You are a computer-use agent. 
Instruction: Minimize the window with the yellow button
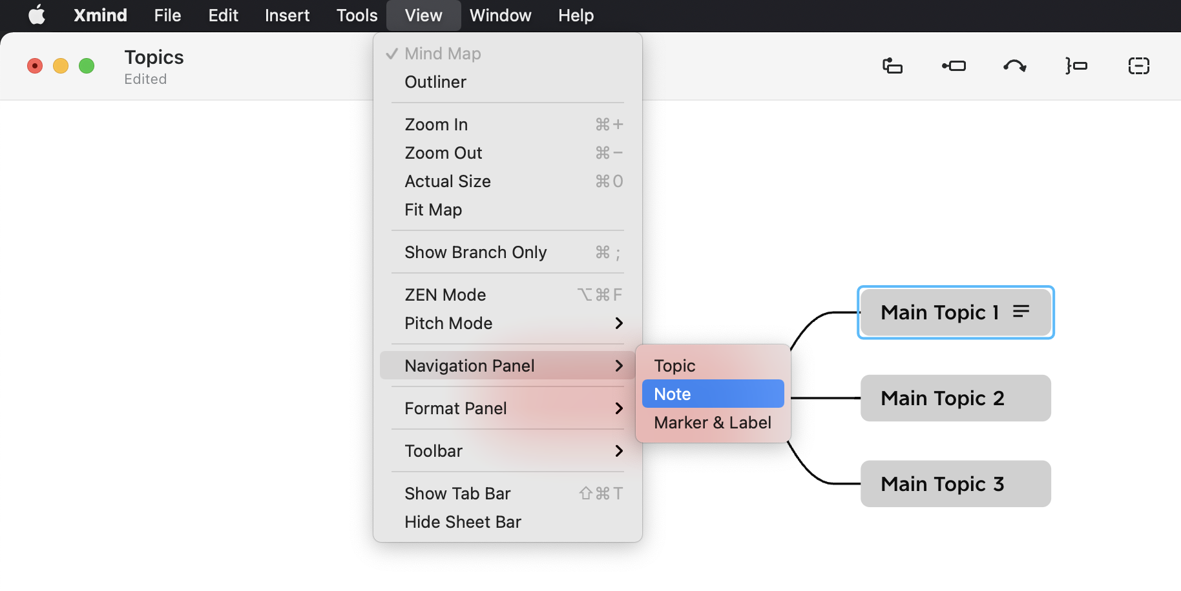tap(61, 66)
